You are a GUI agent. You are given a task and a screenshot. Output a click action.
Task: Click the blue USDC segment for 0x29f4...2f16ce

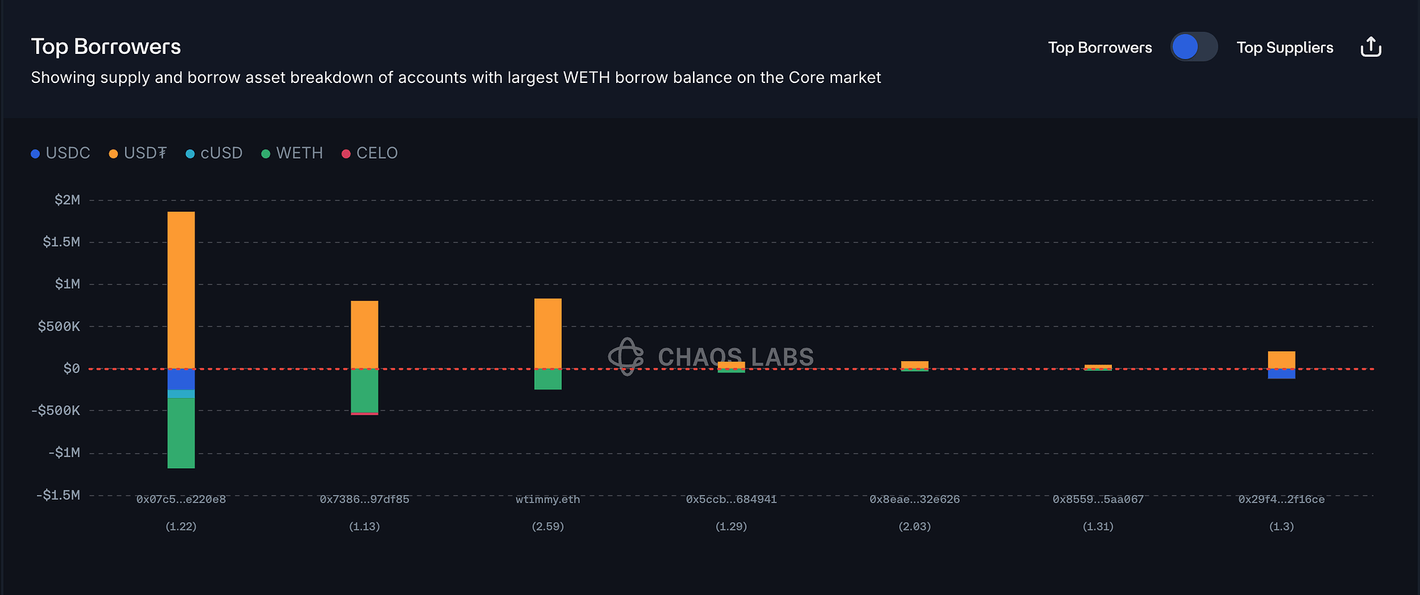(x=1282, y=374)
